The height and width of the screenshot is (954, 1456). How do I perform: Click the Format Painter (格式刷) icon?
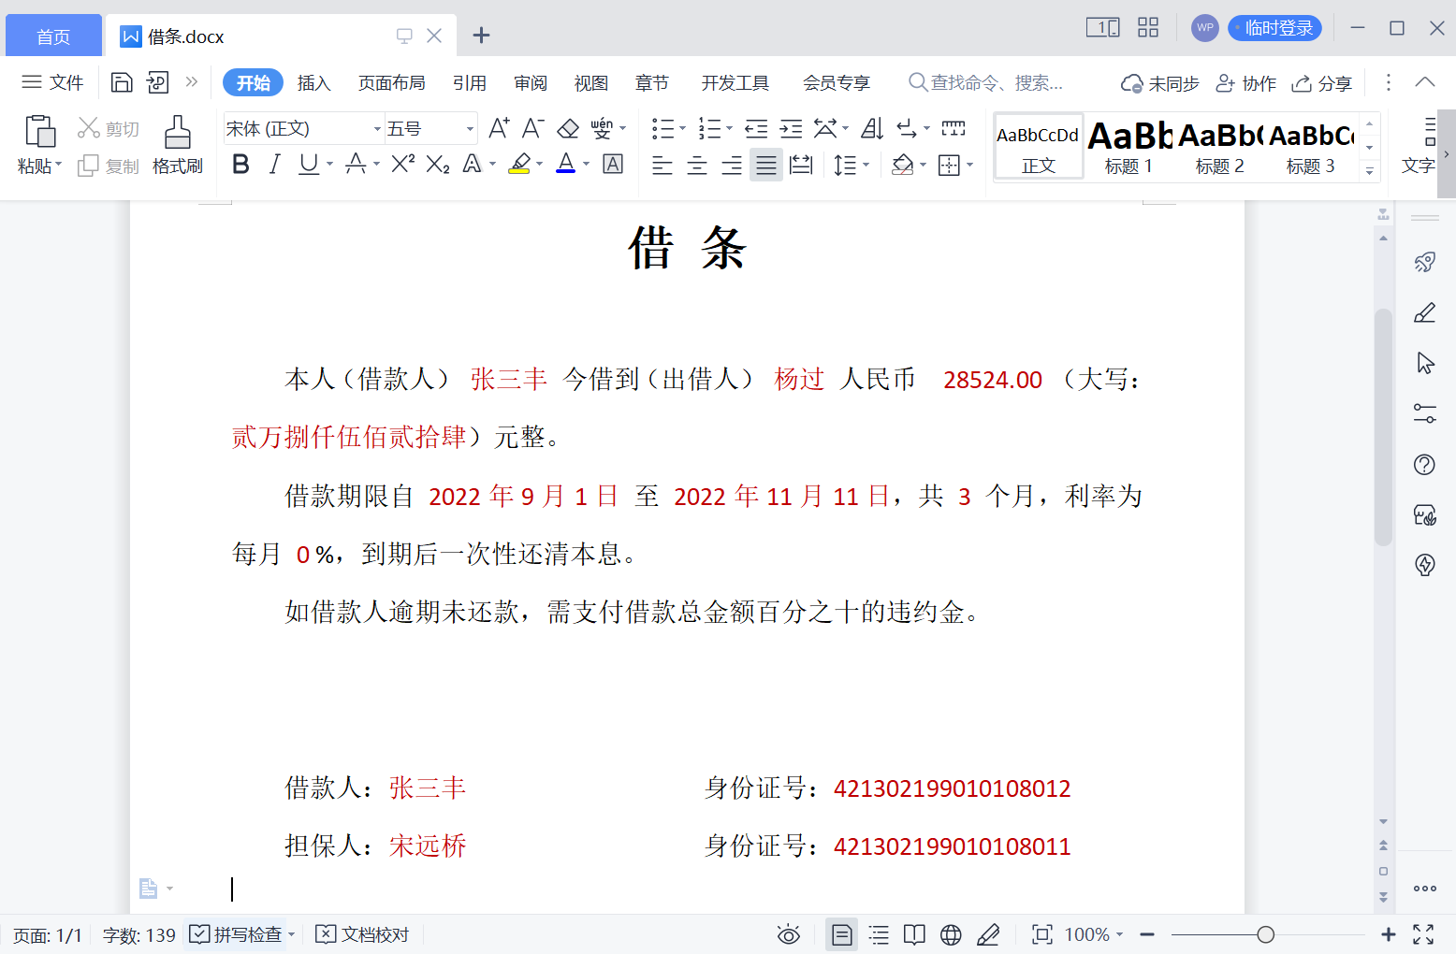pyautogui.click(x=177, y=145)
